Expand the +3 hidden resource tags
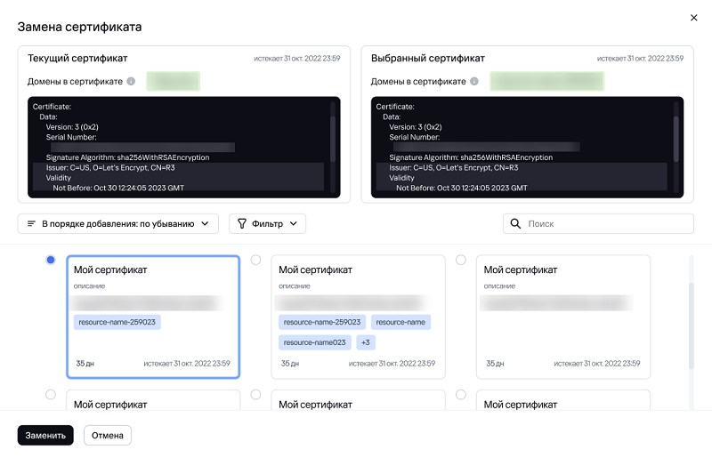Viewport: 712px width, 458px height. pos(366,341)
